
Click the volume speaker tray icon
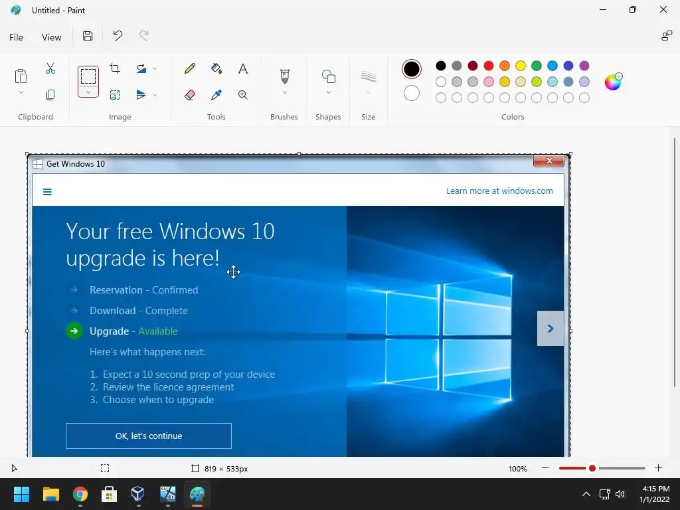click(620, 494)
